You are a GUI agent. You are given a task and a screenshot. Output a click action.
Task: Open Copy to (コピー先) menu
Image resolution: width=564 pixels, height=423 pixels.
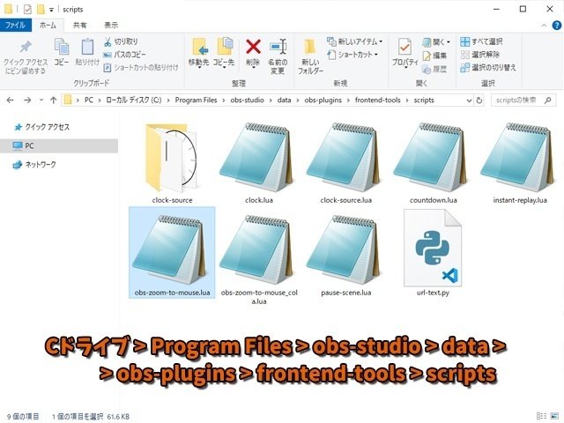(x=224, y=53)
